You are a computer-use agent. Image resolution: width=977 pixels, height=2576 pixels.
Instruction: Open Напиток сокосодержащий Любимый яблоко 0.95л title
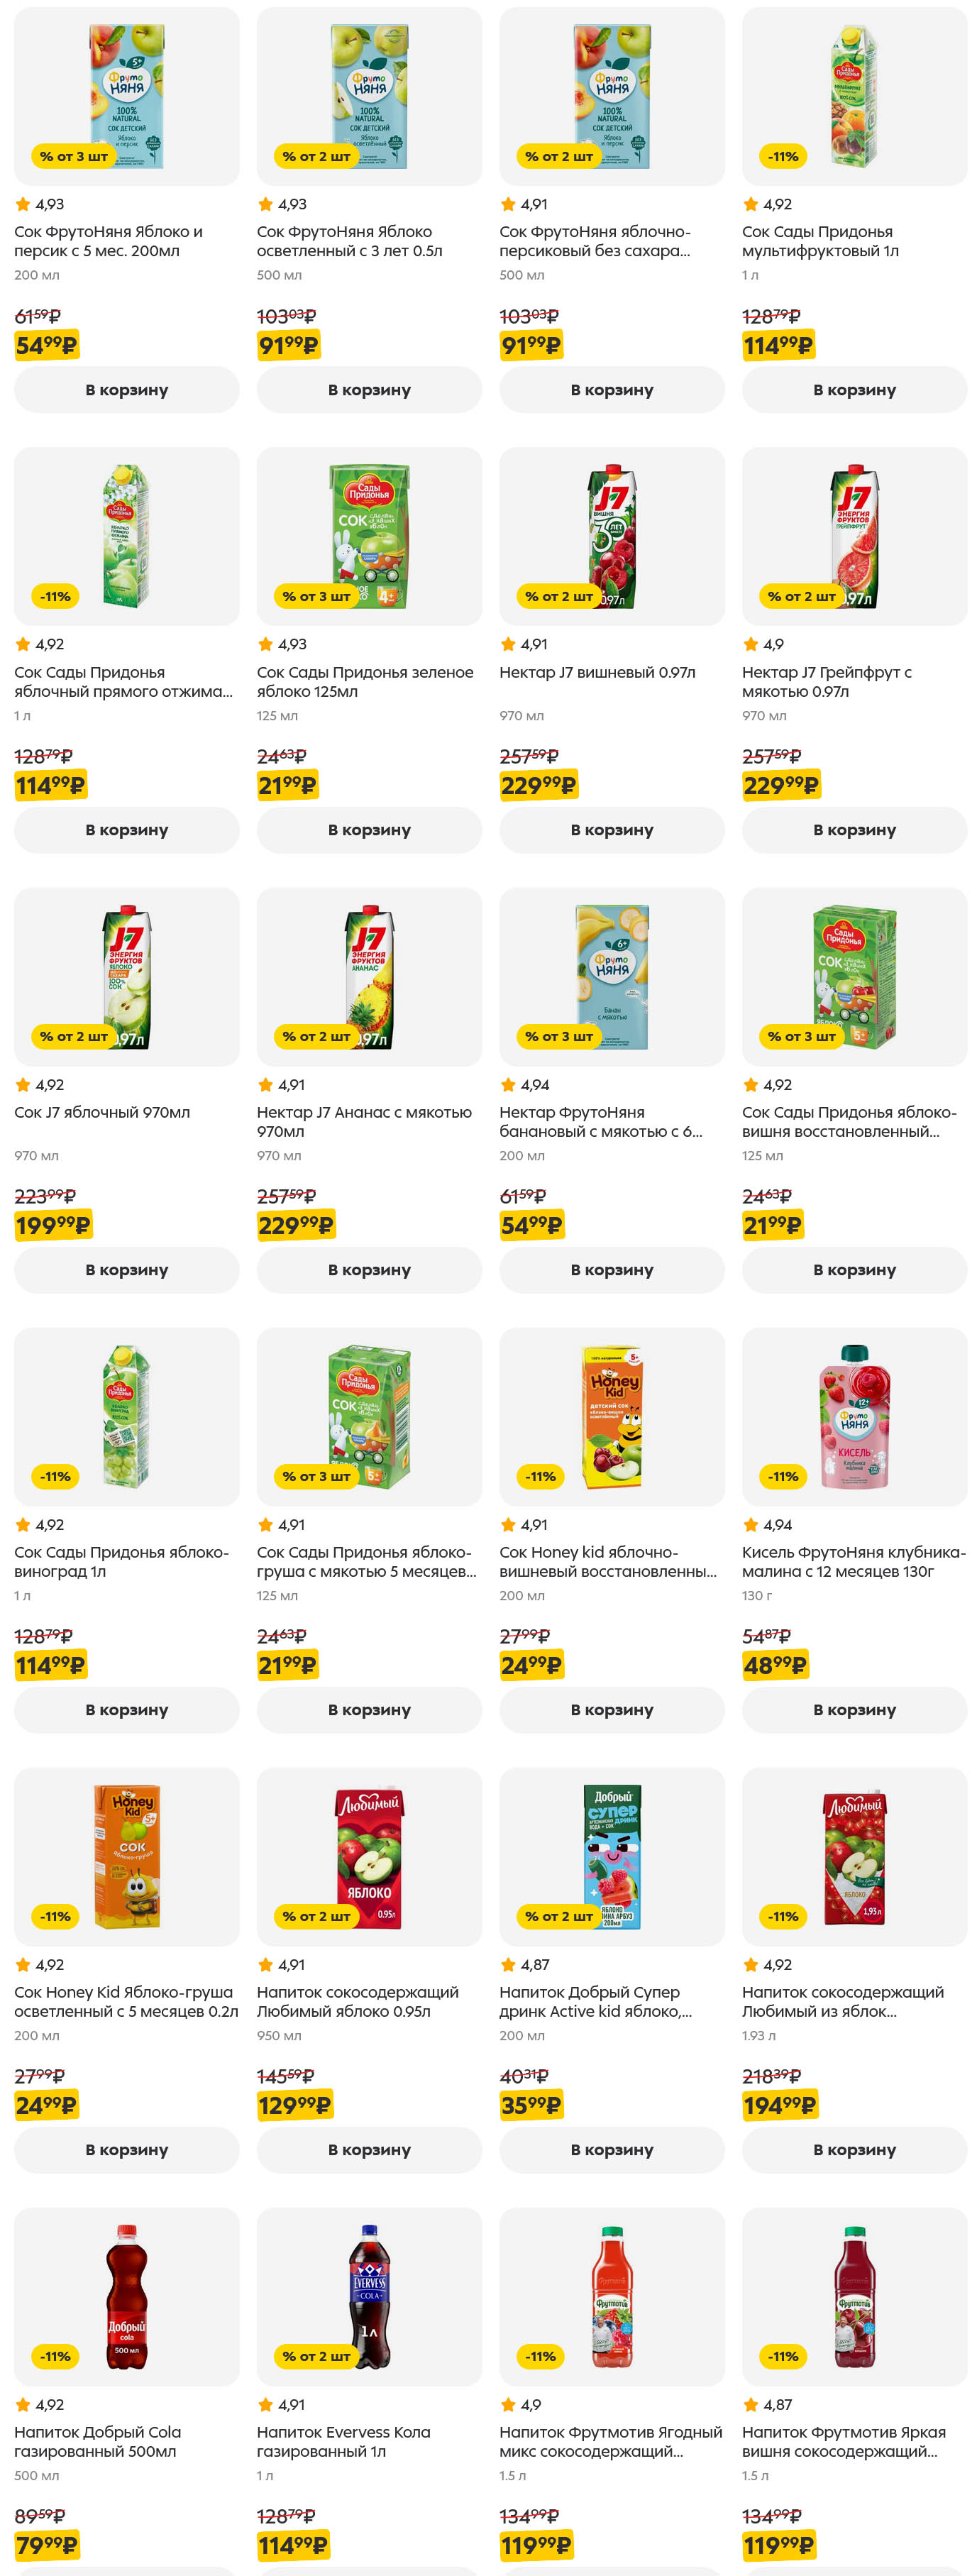357,2002
